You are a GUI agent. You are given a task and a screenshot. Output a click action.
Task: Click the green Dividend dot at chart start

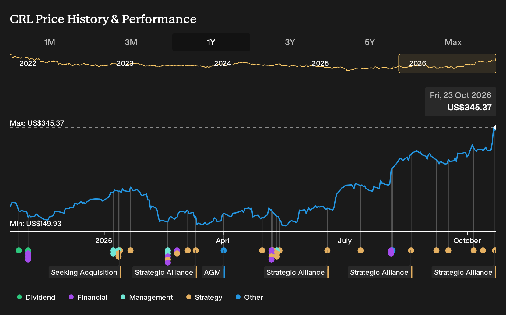[19, 250]
